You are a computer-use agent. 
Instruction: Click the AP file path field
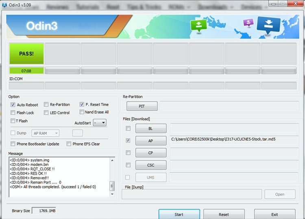(234, 141)
